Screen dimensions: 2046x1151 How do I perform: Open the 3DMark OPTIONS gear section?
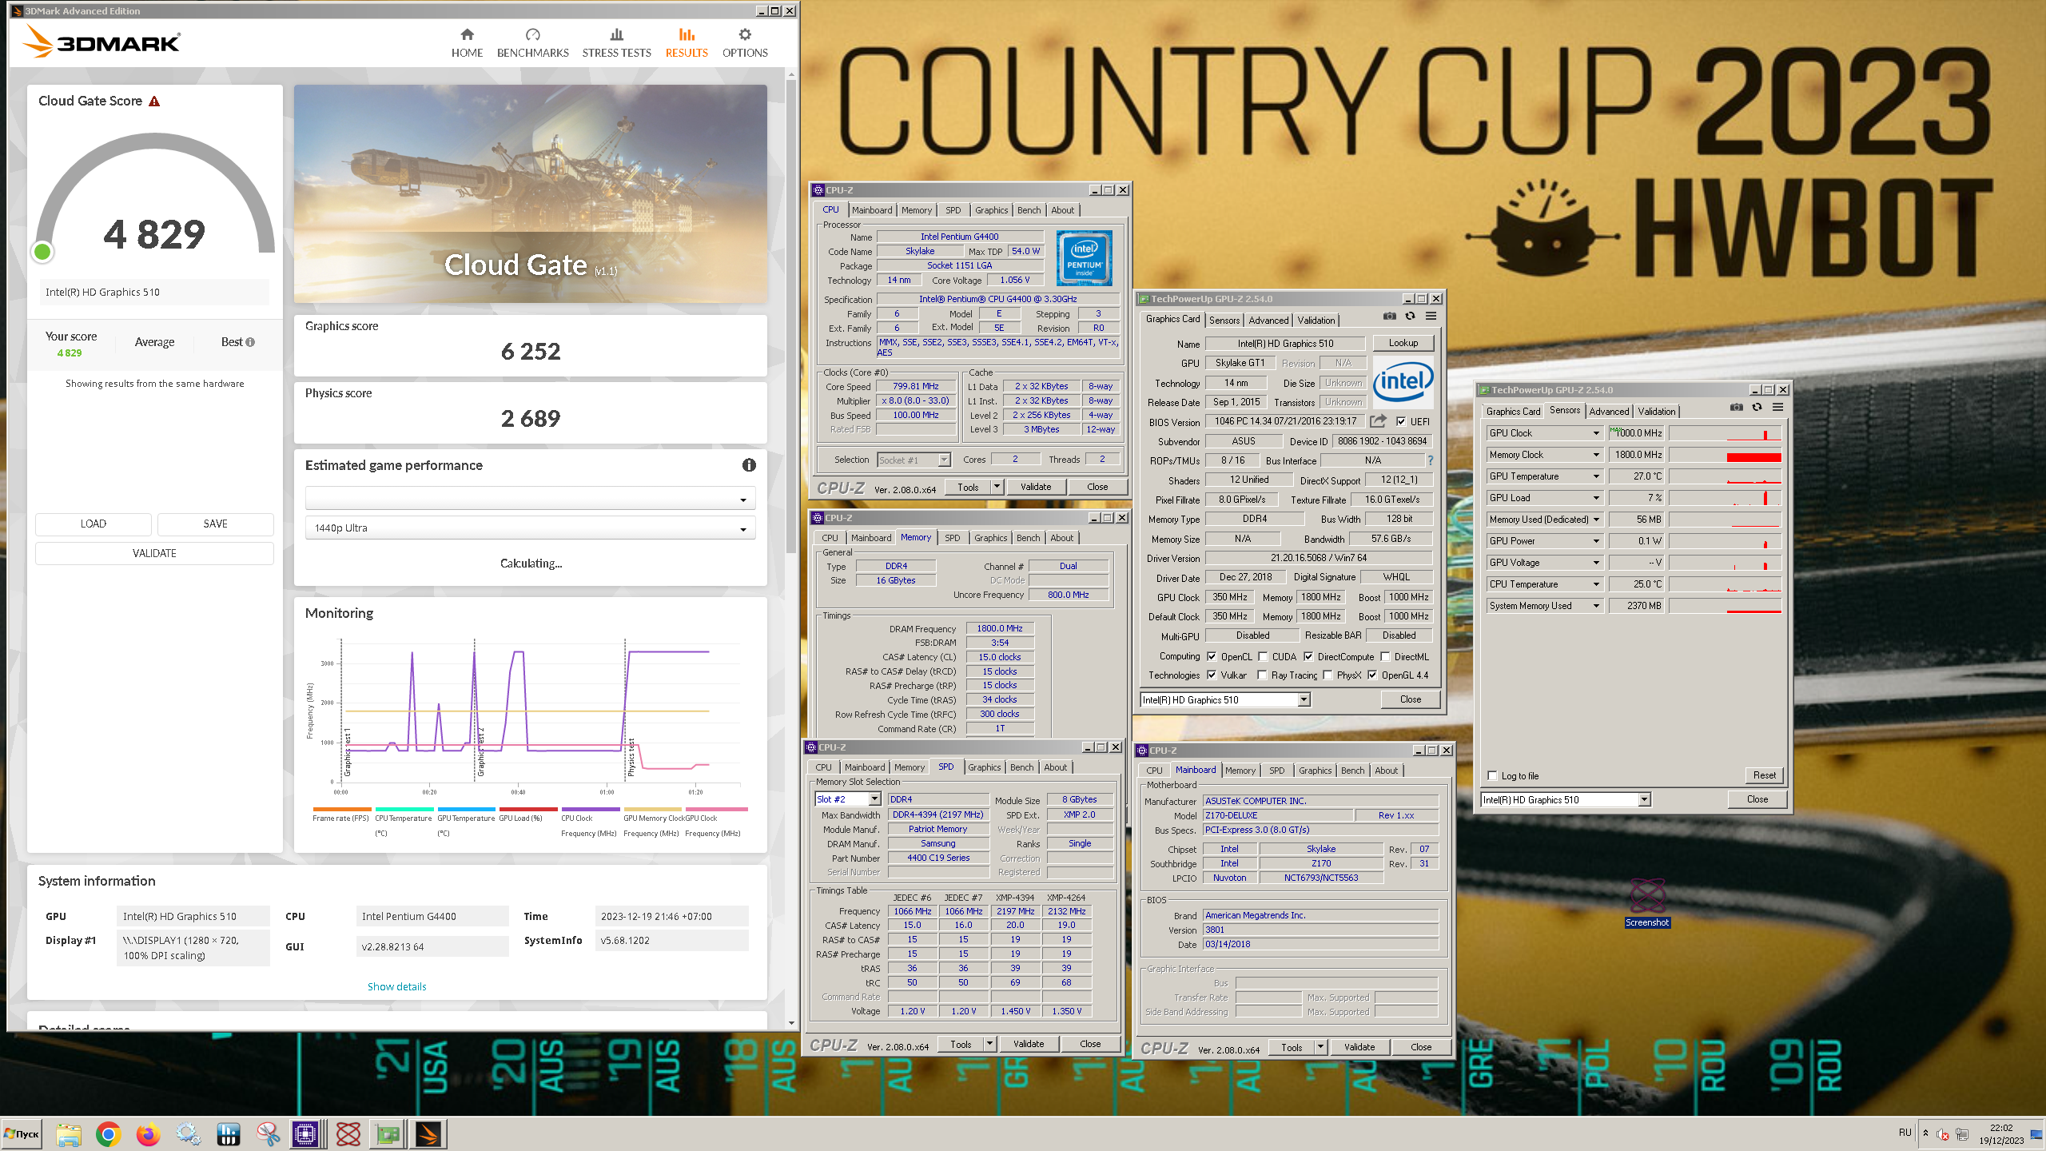click(745, 43)
